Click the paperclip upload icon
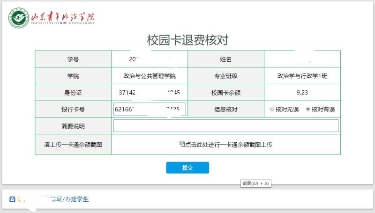The width and height of the screenshot is (375, 213). 182,144
